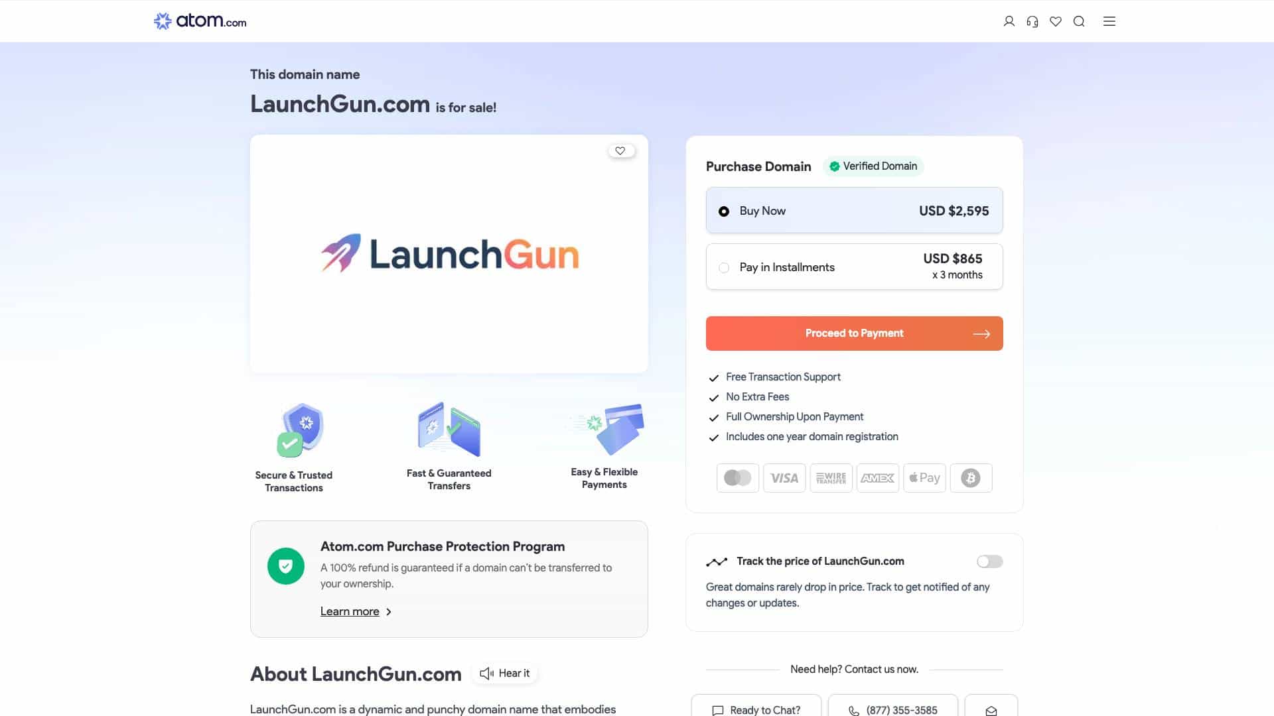Open the search magnifier icon

1079,21
